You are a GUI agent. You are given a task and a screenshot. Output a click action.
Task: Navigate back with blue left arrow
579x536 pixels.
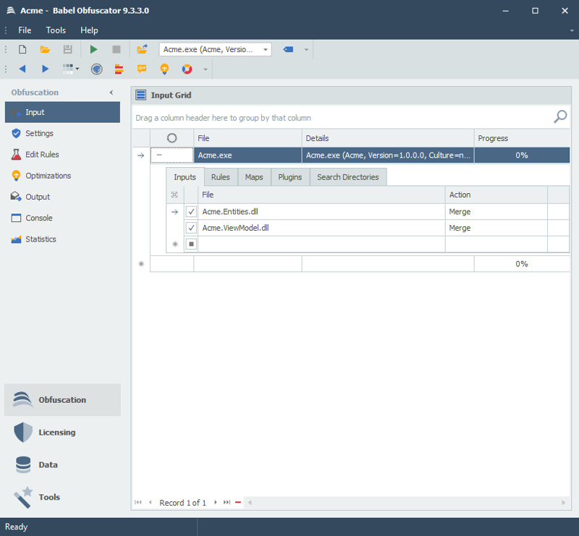(x=22, y=69)
